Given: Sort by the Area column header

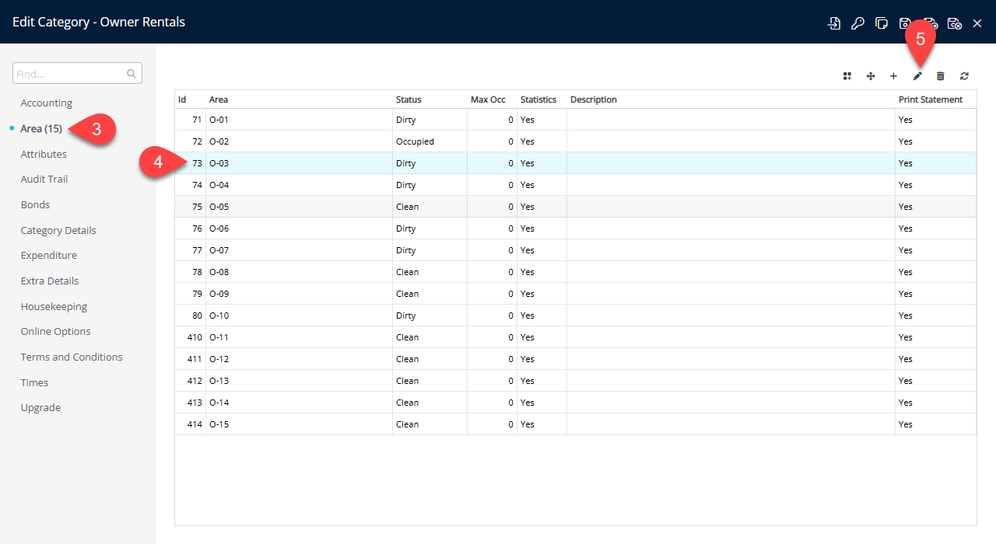Looking at the screenshot, I should tap(219, 99).
